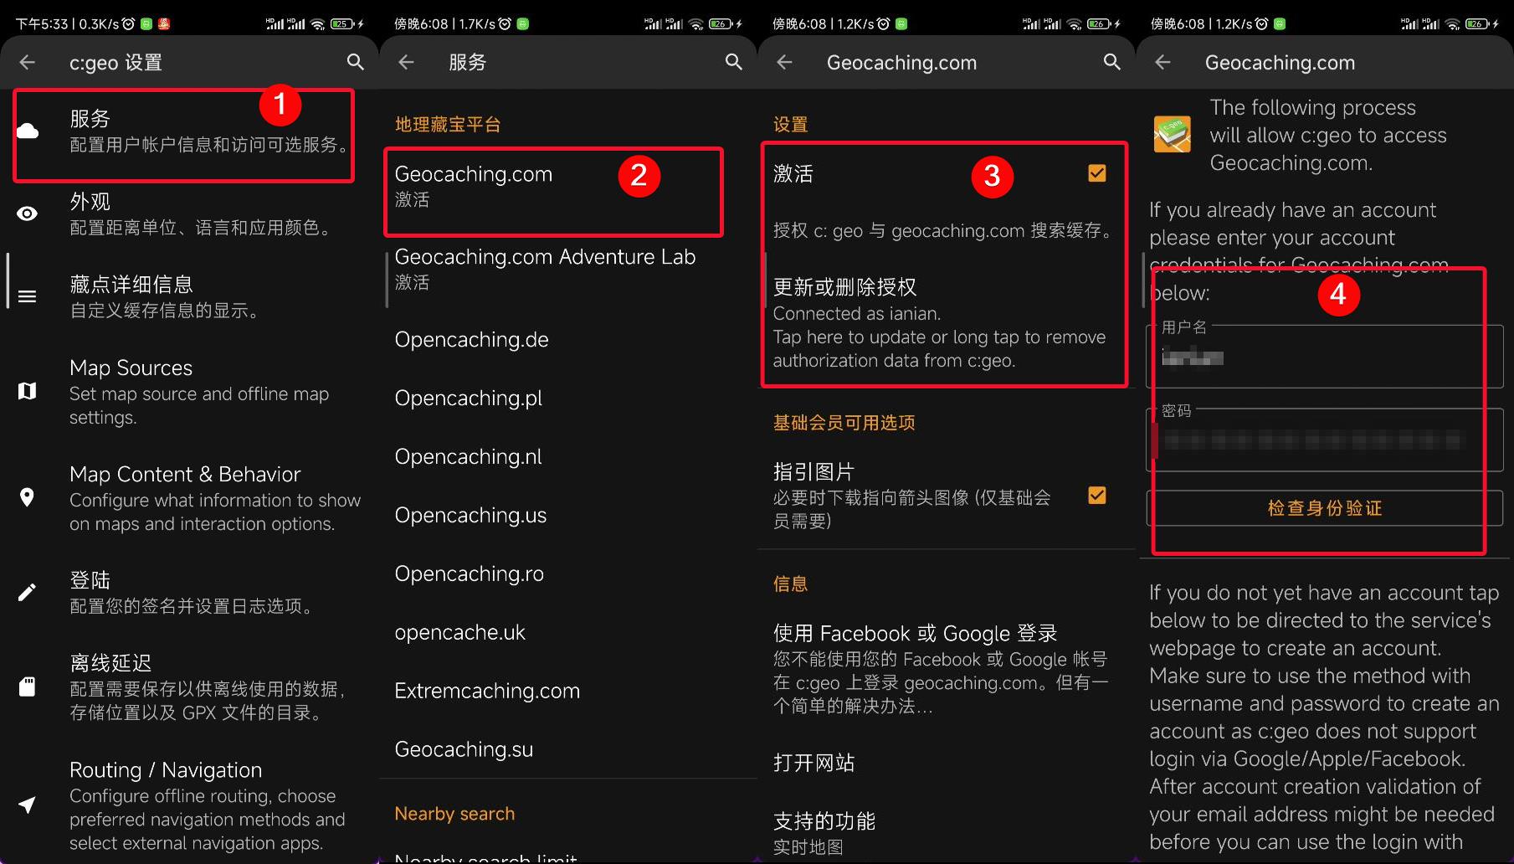1514x864 pixels.
Task: Tap back arrow in Geocaching.com login screen
Action: 1162,62
